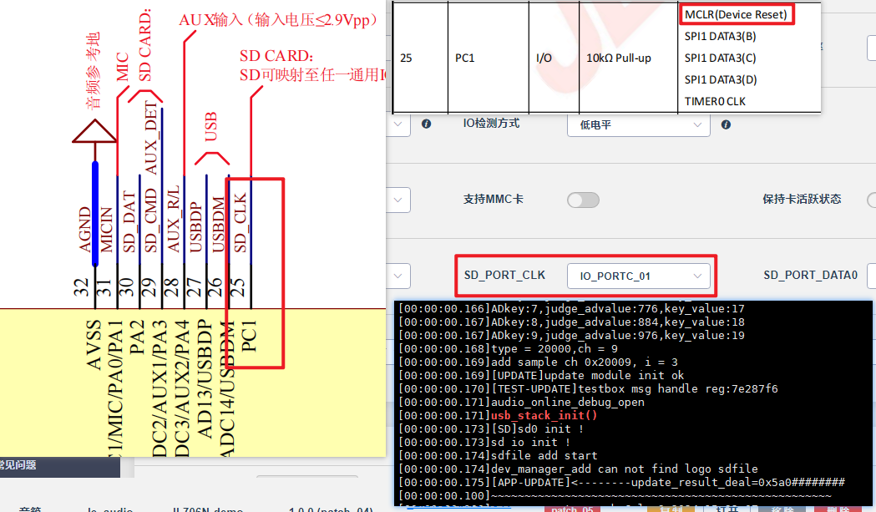Click the SD_PORT_CLK label

504,275
